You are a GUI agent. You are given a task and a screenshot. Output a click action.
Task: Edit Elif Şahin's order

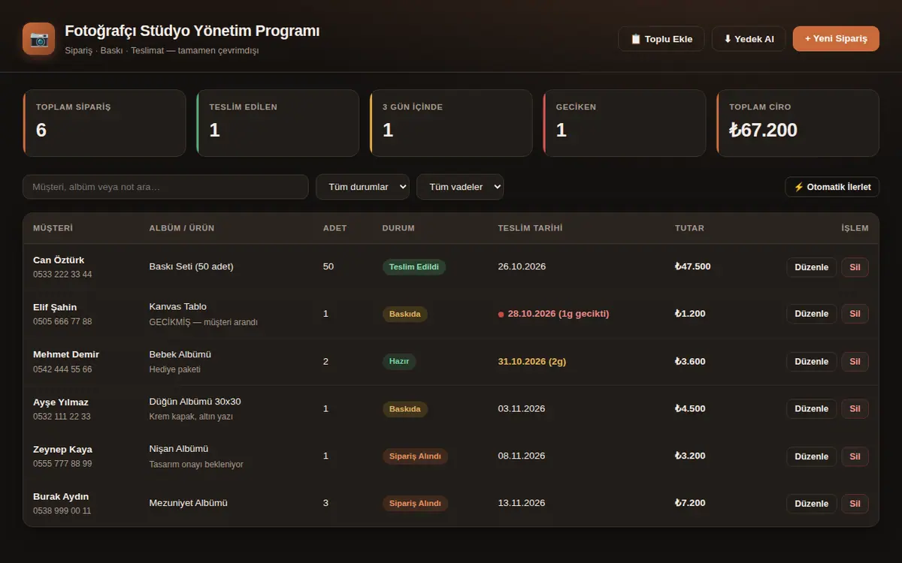[811, 314]
